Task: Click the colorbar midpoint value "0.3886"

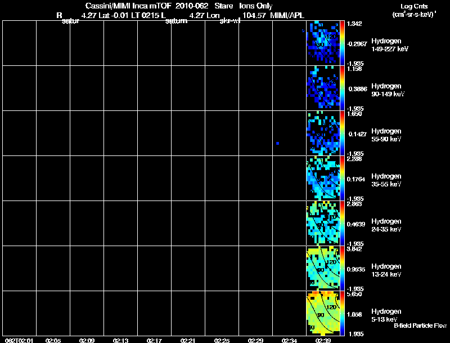Action: (358, 89)
